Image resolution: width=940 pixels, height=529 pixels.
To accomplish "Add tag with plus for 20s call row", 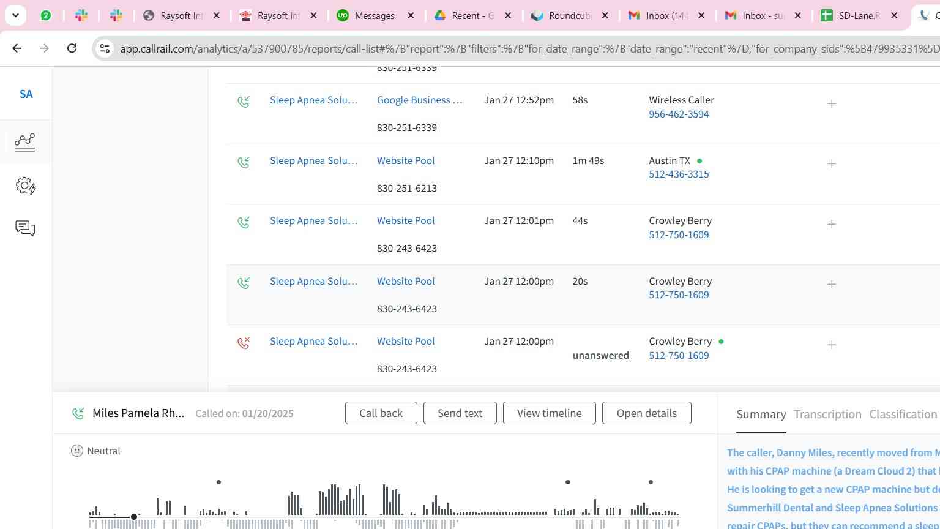I will 832,284.
